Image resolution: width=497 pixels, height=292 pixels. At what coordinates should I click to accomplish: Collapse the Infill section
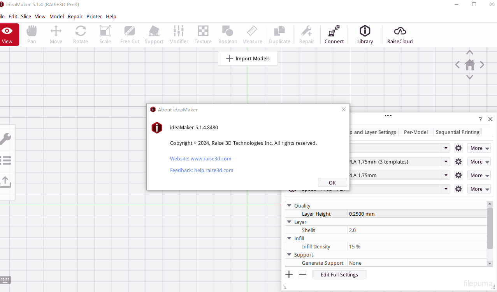(289, 238)
